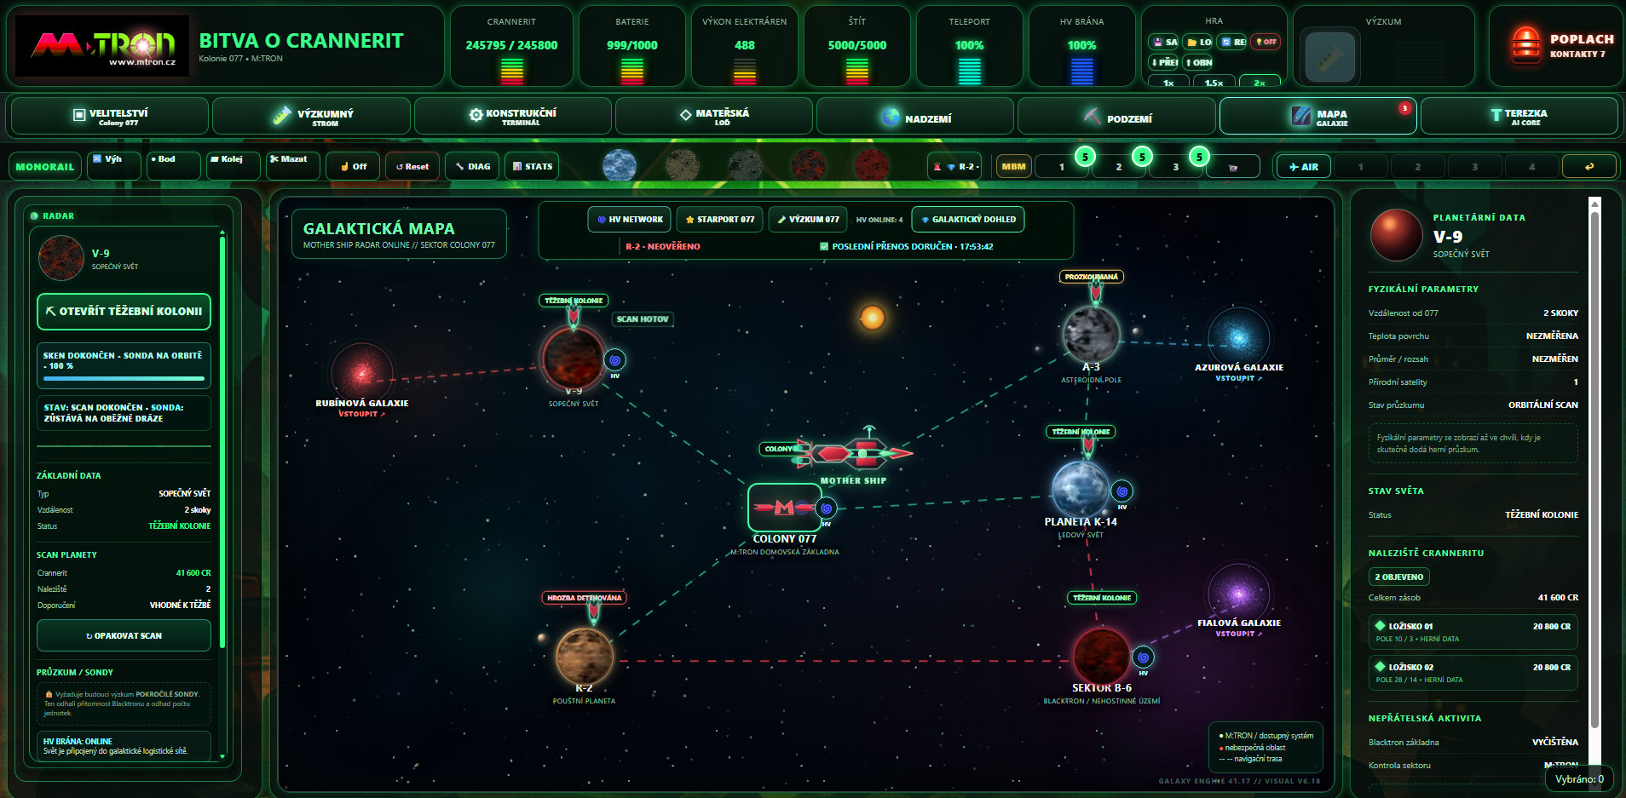Click the HV gate swirl icon beside K-14
The width and height of the screenshot is (1626, 798).
[x=1122, y=491]
